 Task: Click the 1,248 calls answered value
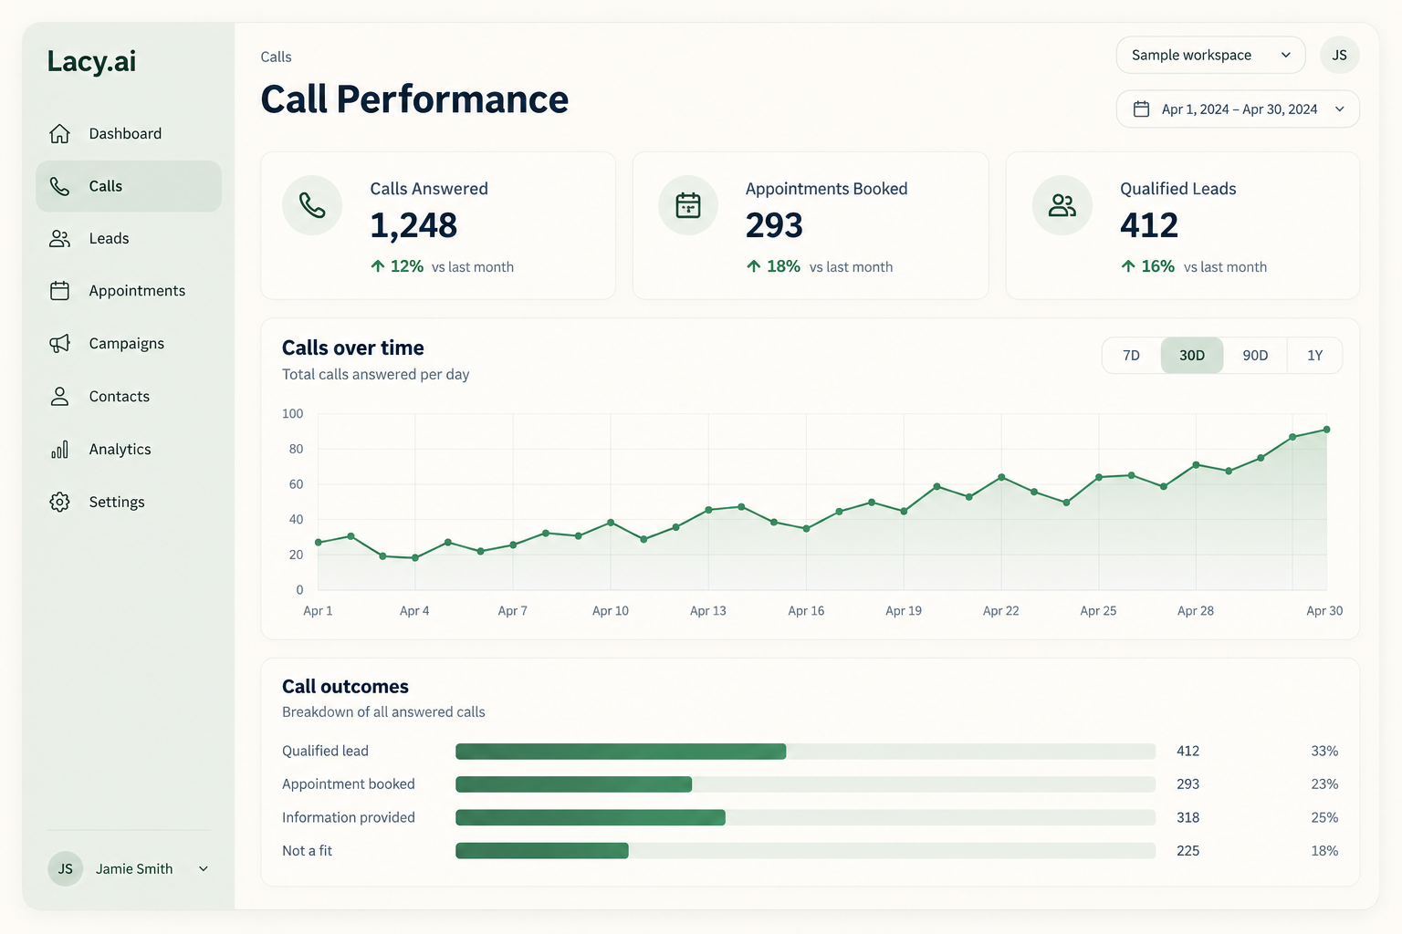413,225
